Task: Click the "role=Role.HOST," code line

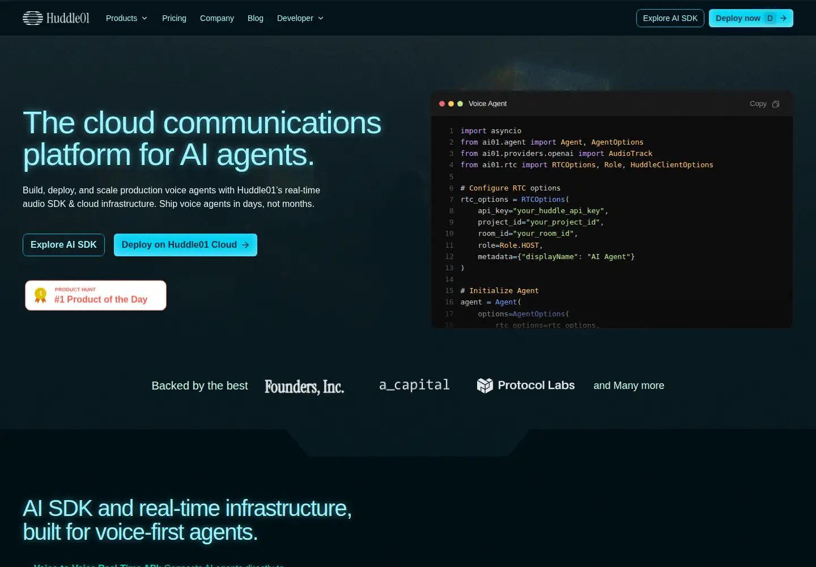Action: (510, 246)
